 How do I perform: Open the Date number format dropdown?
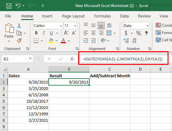(148, 26)
